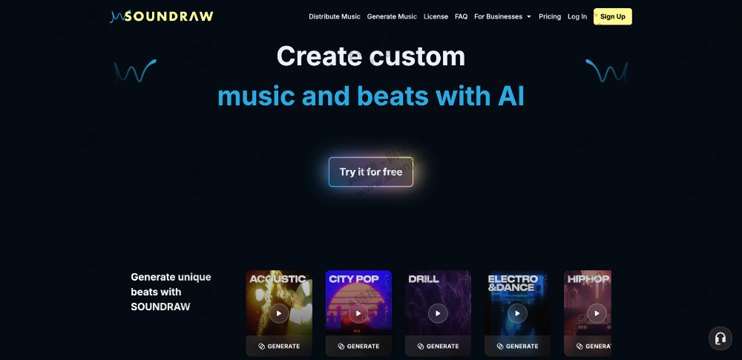Click the Try it for free button
The height and width of the screenshot is (360, 742).
pos(371,172)
